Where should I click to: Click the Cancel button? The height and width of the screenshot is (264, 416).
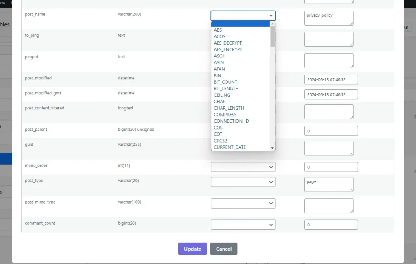pyautogui.click(x=223, y=249)
